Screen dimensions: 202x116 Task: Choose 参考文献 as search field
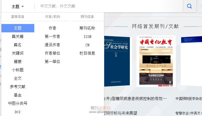[x=18, y=87]
